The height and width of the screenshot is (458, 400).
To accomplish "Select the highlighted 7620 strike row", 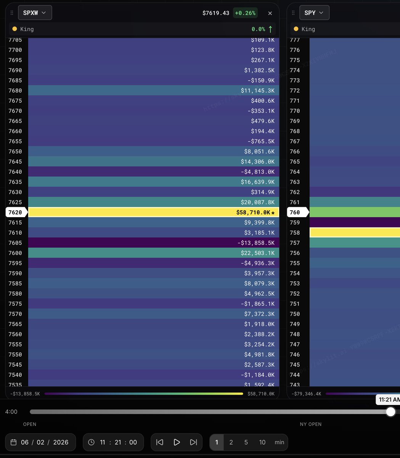I will click(x=154, y=212).
